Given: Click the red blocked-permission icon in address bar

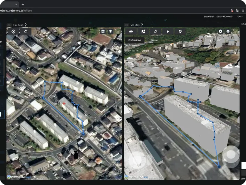Looking at the screenshot, I should [x=232, y=10].
